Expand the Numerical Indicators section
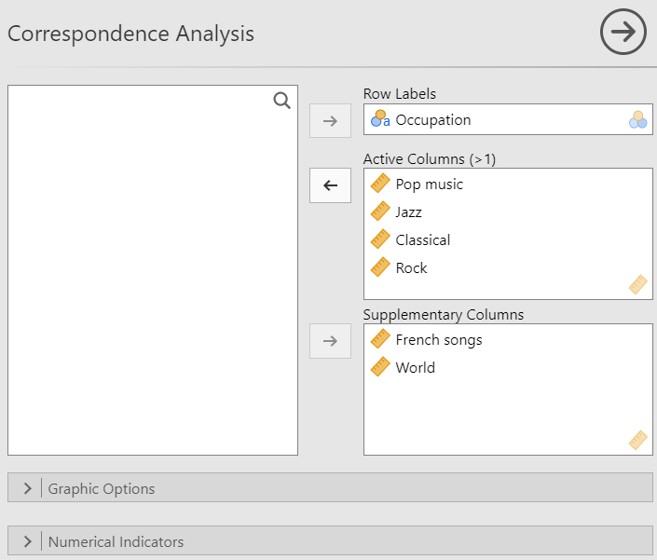Screen dimensions: 657x560 coord(330,540)
